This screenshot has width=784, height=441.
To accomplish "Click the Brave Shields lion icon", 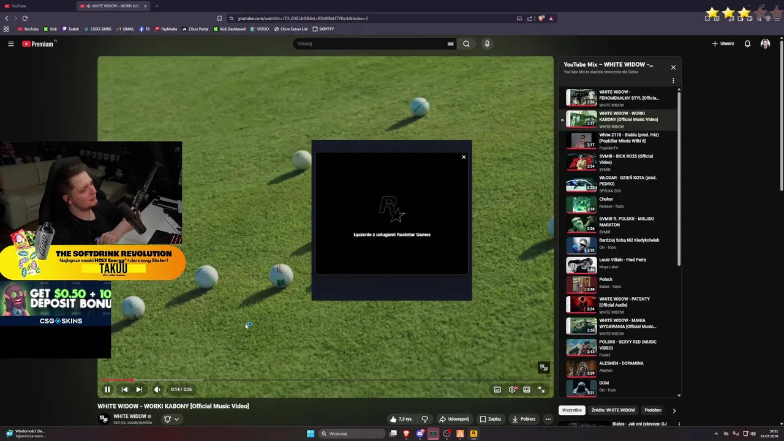I will point(541,18).
